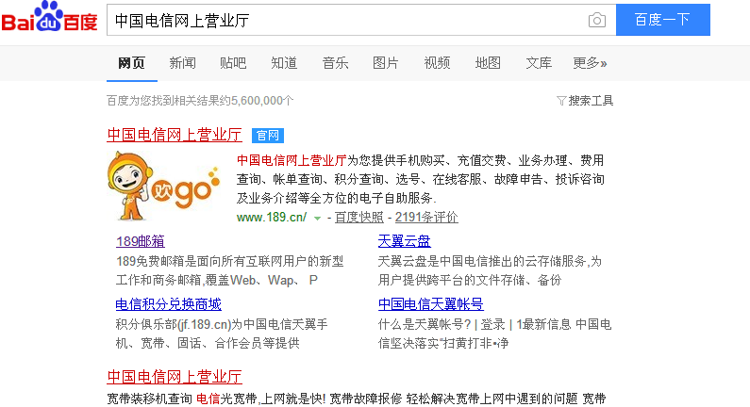Select the 地图 tab
This screenshot has height=407, width=750.
point(488,63)
